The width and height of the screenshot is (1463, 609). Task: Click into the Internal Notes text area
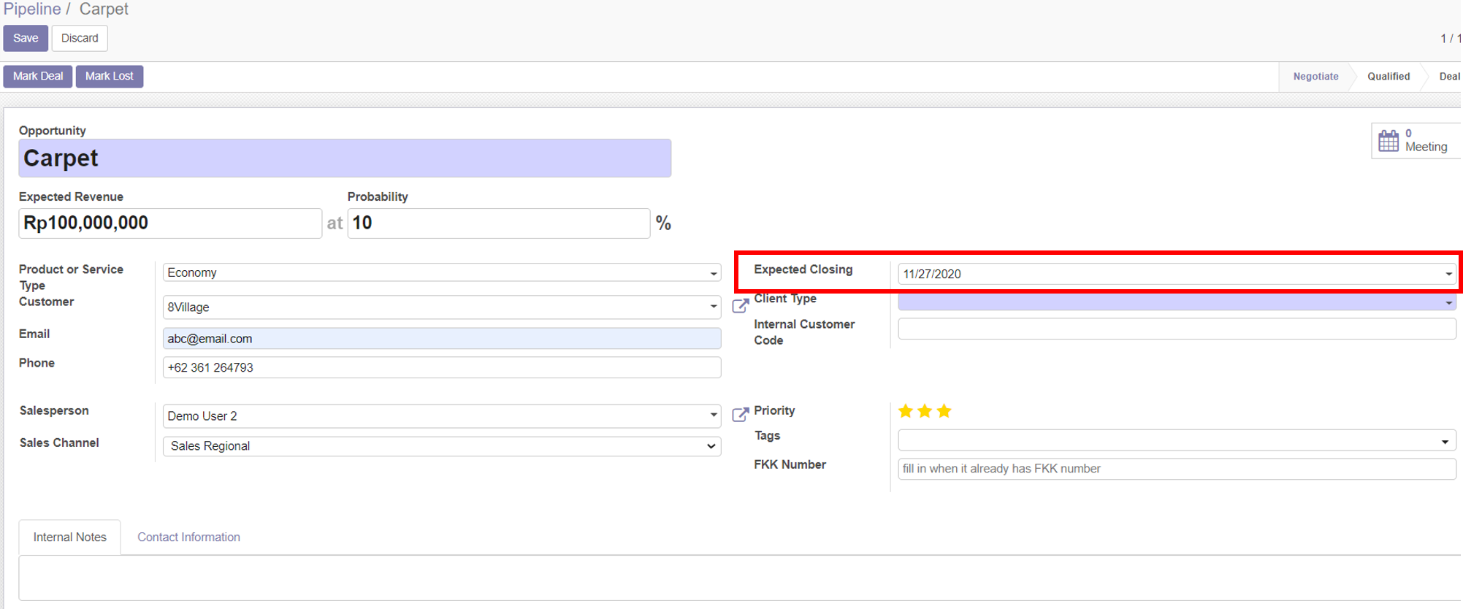point(740,578)
